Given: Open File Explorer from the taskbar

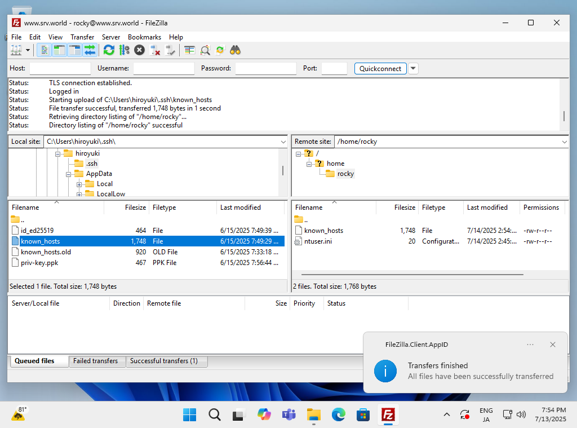Looking at the screenshot, I should 313,414.
